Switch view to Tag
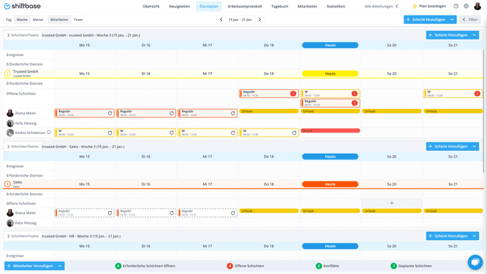The width and height of the screenshot is (487, 274). coord(9,20)
